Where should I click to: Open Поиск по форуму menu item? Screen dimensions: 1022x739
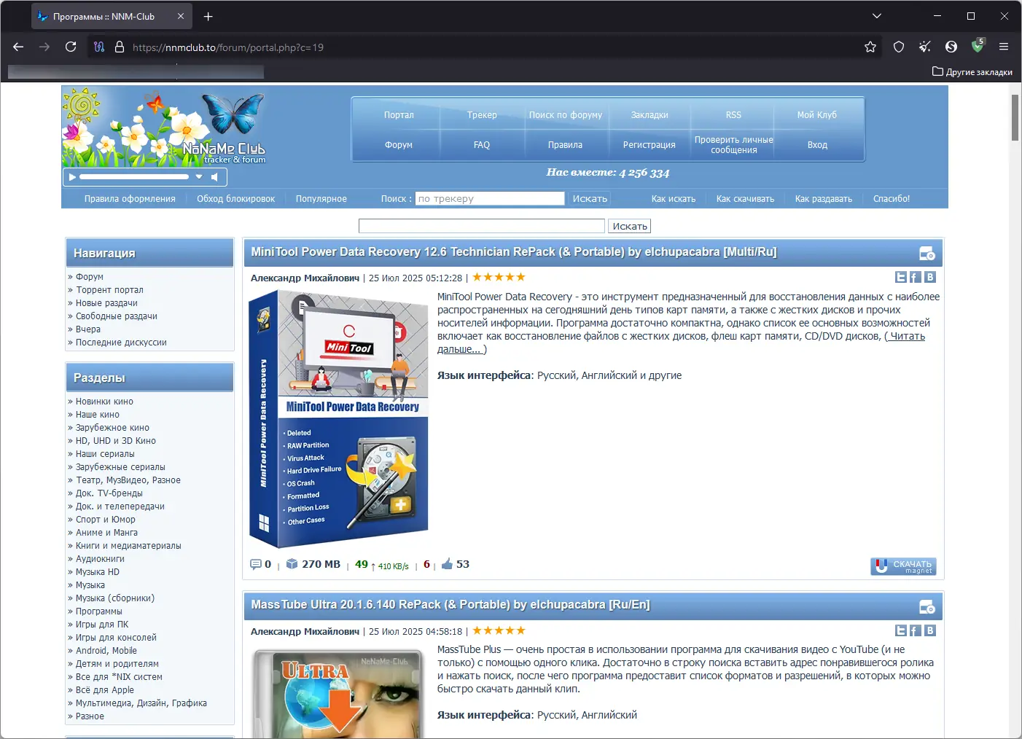pyautogui.click(x=566, y=115)
